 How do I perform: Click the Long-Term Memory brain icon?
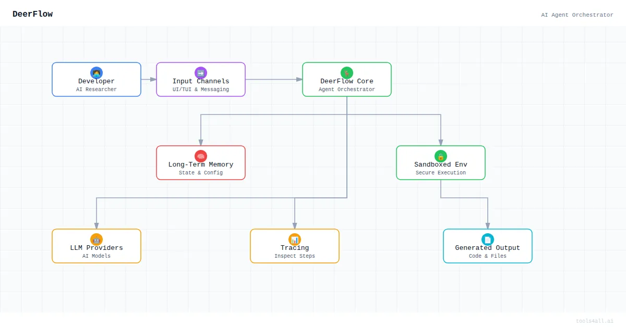[201, 156]
